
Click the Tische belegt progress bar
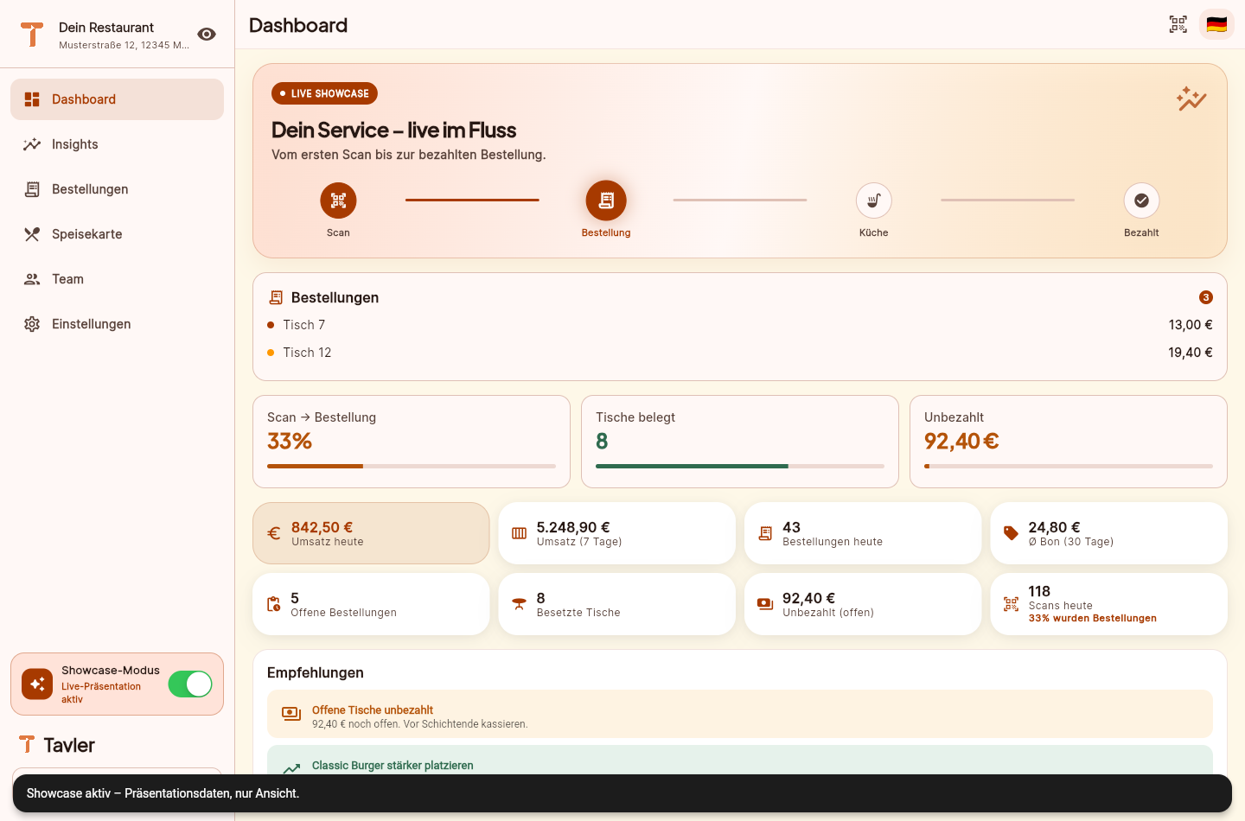740,466
